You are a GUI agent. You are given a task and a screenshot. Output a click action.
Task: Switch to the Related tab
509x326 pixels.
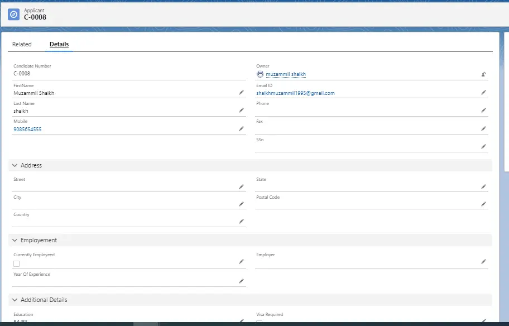point(22,44)
